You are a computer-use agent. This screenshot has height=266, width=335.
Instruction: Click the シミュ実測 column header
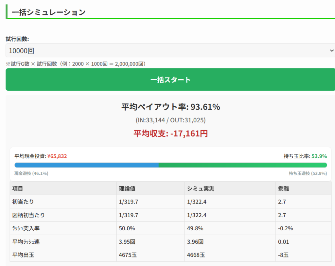point(201,188)
